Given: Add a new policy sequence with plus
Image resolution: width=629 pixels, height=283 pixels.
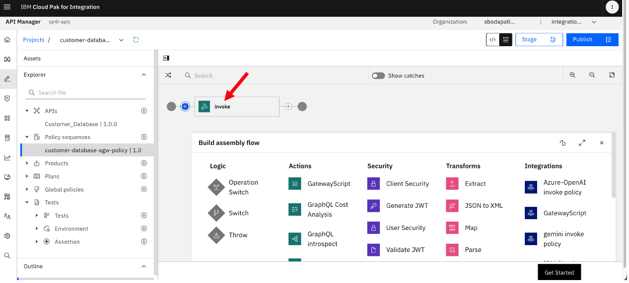Looking at the screenshot, I should point(144,137).
